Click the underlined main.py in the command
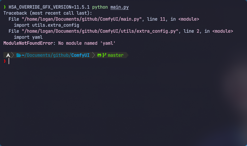247x146 pixels. point(119,7)
